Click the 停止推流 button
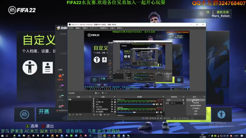 (196, 100)
